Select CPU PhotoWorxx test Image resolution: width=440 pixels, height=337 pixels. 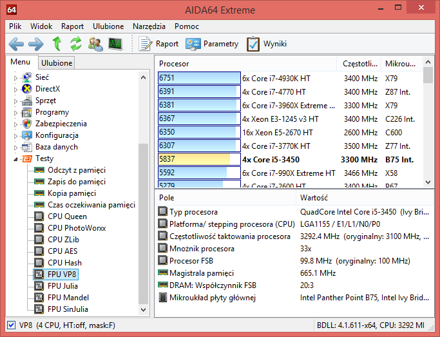pyautogui.click(x=77, y=228)
